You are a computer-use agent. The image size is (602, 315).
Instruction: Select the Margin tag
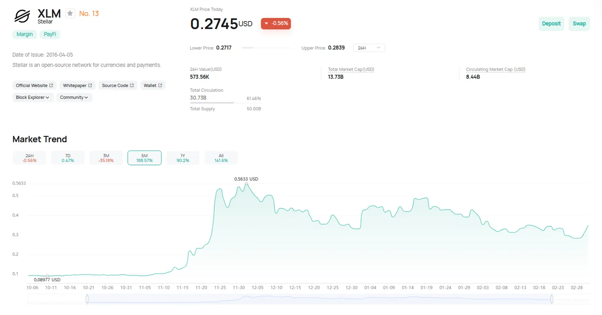(x=24, y=34)
